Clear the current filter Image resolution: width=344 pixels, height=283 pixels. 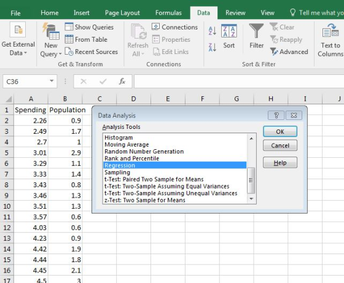(282, 27)
